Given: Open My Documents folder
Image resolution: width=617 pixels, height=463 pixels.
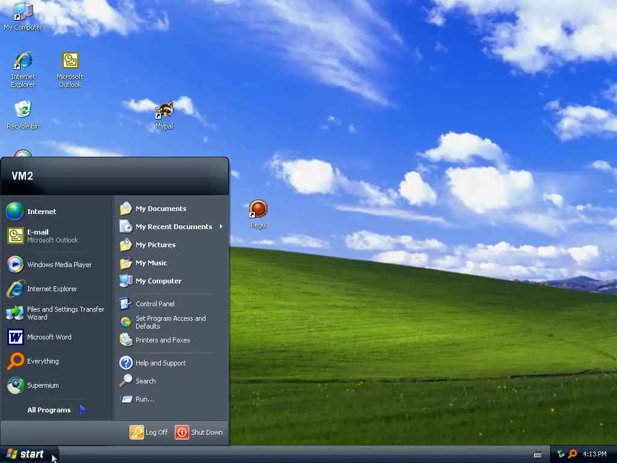Looking at the screenshot, I should tap(172, 209).
